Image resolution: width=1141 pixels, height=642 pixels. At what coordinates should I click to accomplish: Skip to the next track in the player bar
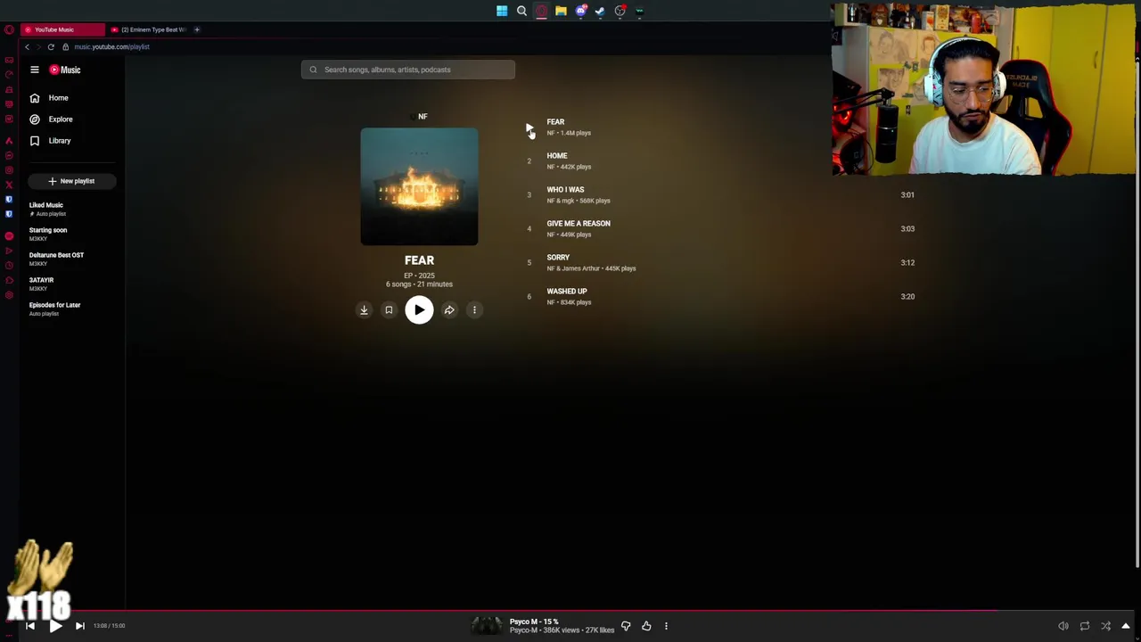[x=79, y=626]
